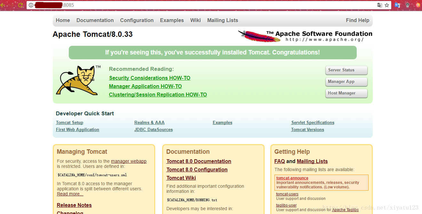Viewport: 422px width, 214px height.
Task: Open the Tomcat Setup link
Action: click(x=69, y=122)
